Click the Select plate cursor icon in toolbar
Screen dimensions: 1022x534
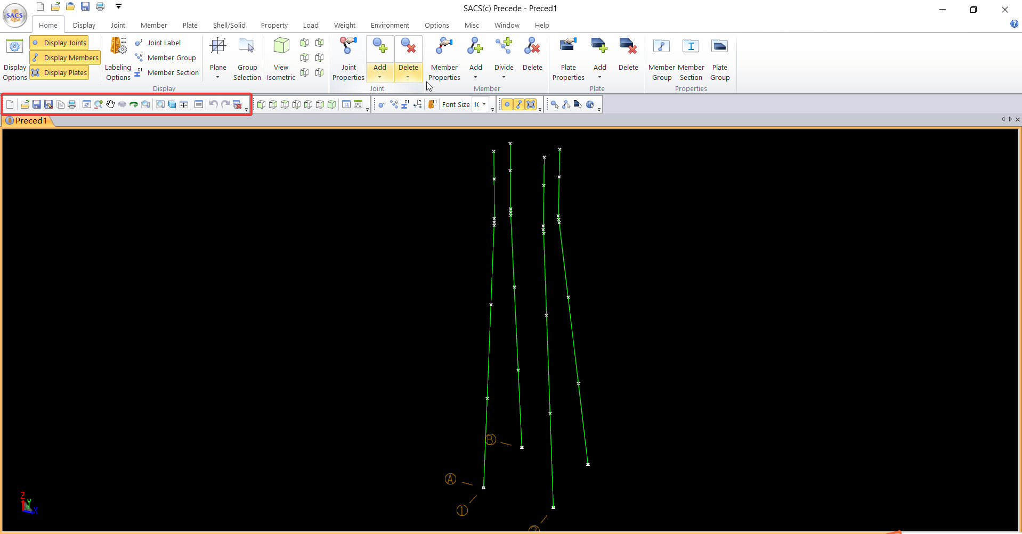click(x=578, y=104)
